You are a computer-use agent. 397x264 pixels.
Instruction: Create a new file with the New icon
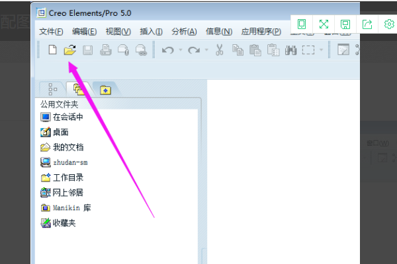pos(52,49)
